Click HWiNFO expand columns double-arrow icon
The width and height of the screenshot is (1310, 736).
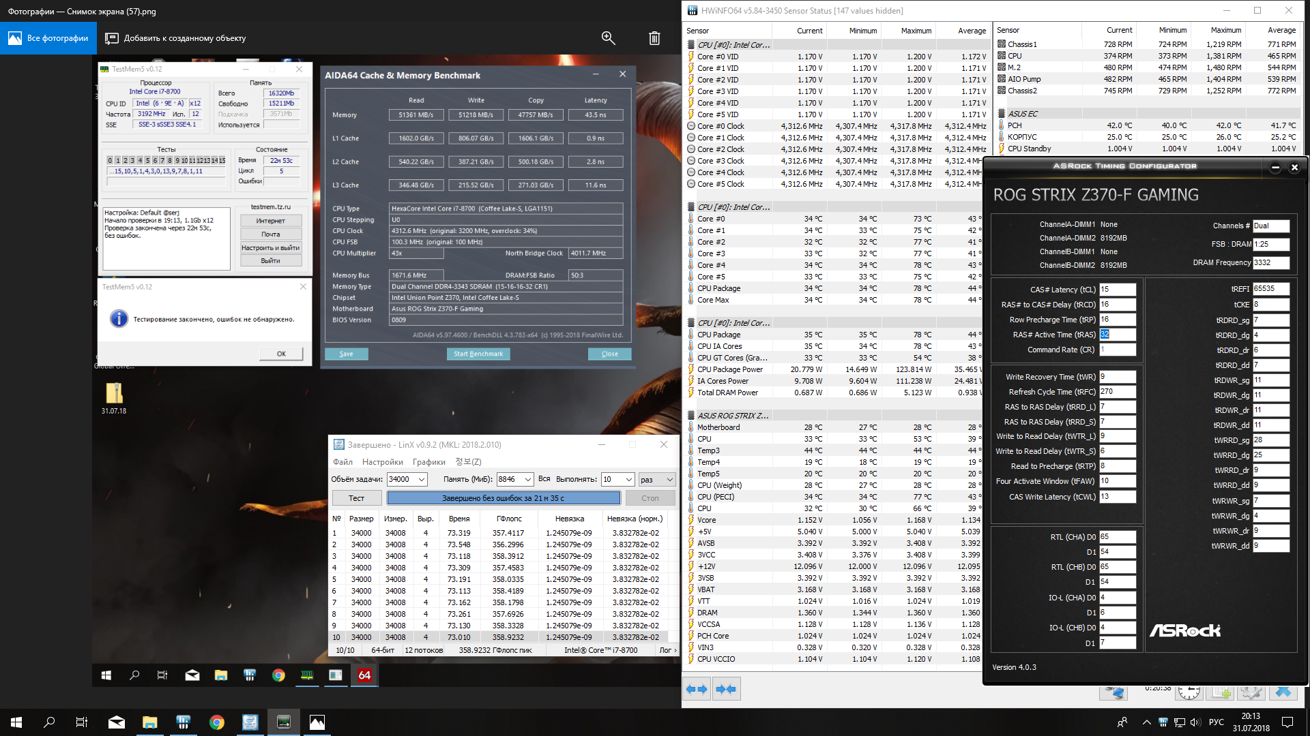(697, 689)
